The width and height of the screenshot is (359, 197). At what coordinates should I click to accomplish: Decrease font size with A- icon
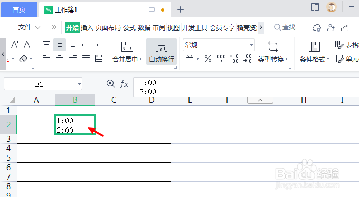click(x=28, y=45)
